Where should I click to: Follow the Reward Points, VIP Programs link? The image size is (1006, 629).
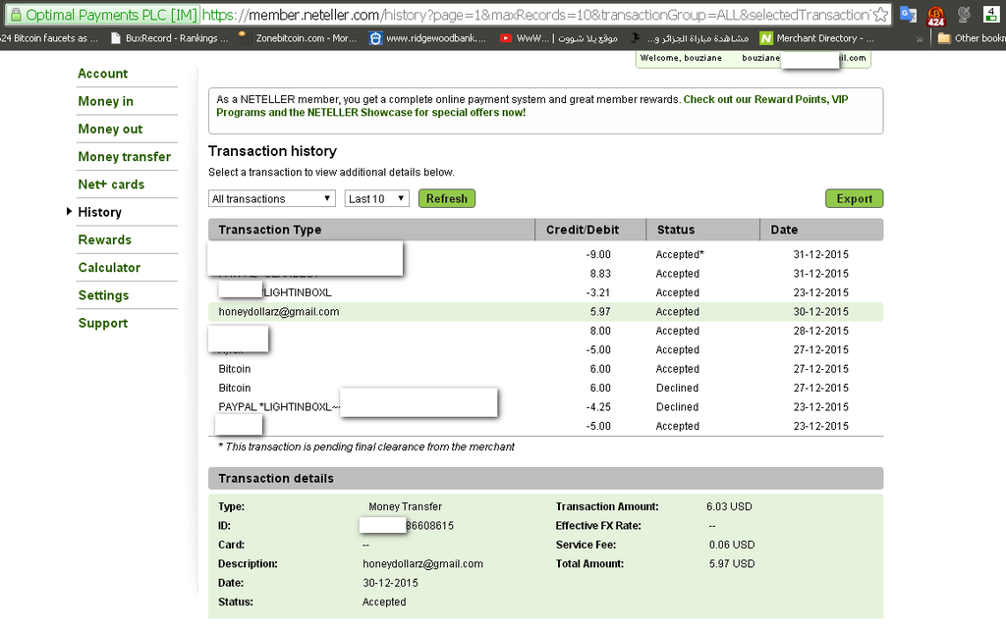point(531,106)
